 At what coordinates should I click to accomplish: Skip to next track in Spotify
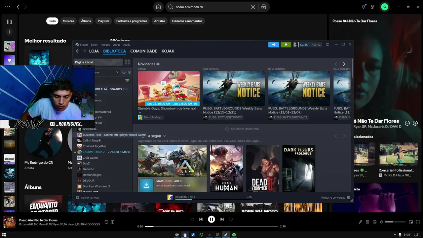pos(222,219)
